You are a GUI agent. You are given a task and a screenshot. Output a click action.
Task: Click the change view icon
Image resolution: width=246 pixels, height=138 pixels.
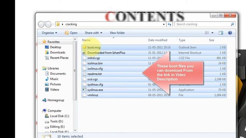207,33
